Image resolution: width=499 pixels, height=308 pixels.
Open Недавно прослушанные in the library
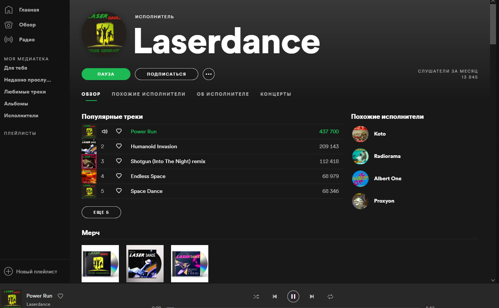[28, 80]
